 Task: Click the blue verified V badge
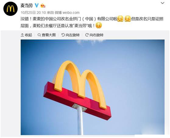click(37, 5)
